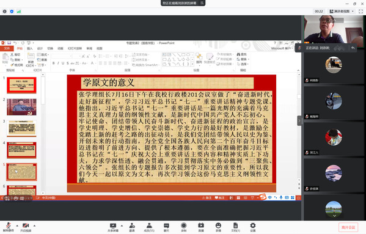The width and height of the screenshot is (366, 234).
Task: Switch the speaker view layout button
Action: click(342, 11)
